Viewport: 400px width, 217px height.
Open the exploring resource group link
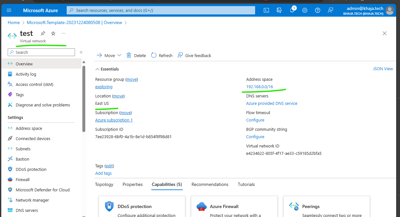[104, 87]
